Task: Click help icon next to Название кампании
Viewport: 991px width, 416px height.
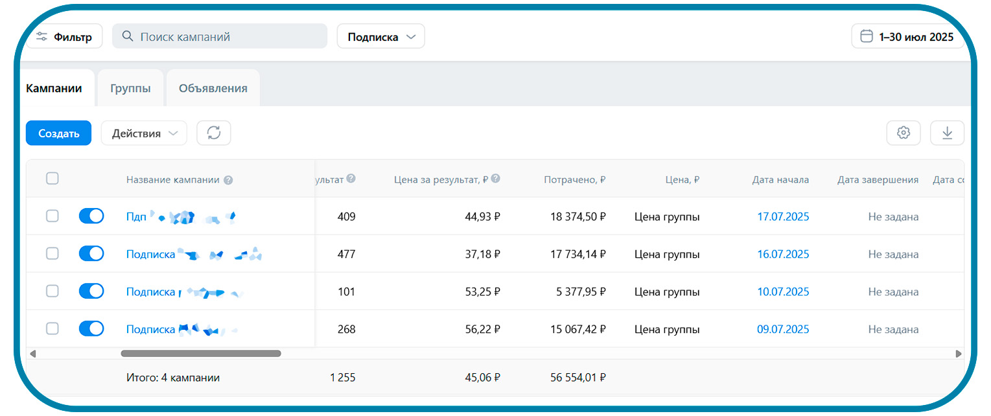Action: click(x=228, y=180)
